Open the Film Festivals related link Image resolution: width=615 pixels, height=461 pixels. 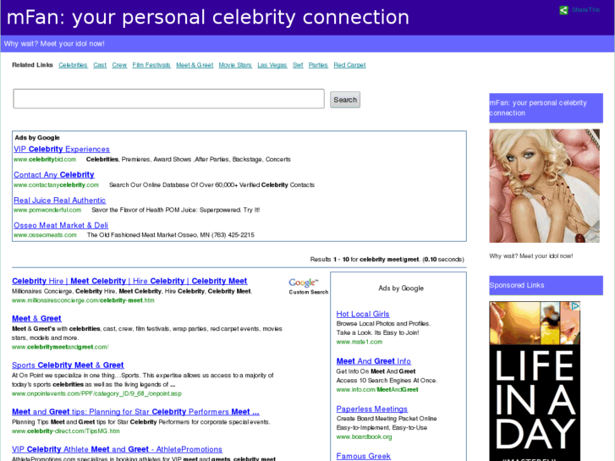pos(151,65)
